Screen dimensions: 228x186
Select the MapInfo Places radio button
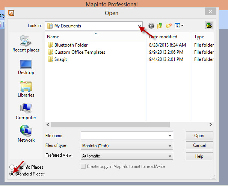(x=12, y=167)
